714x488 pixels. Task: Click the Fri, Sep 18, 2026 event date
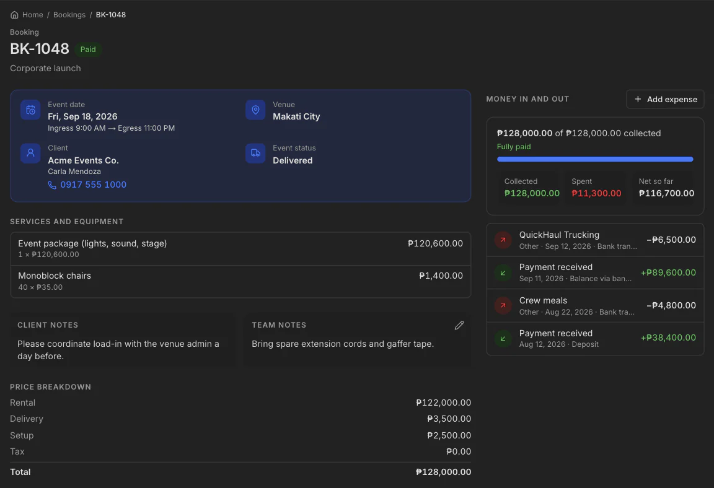[82, 116]
